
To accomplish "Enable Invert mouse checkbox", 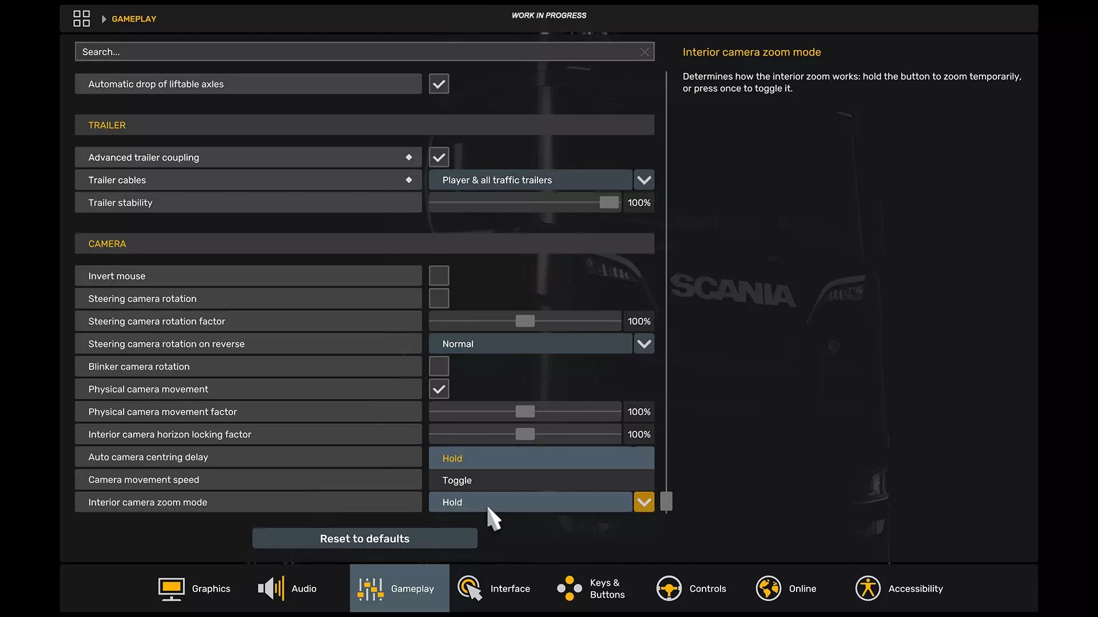I will 439,276.
